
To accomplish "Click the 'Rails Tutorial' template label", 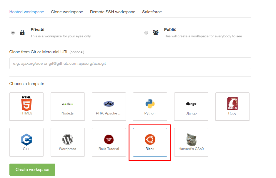I will point(109,149).
